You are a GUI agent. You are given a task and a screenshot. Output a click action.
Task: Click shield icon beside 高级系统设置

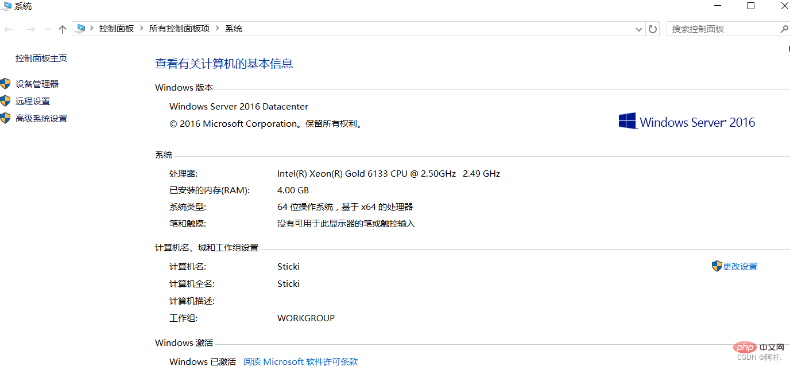5,118
